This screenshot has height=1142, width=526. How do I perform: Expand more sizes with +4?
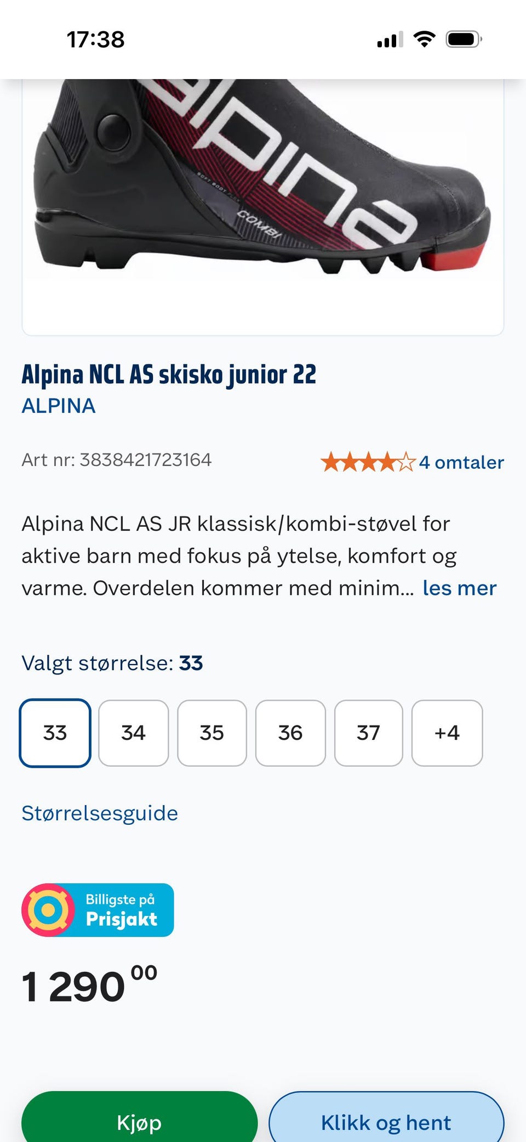tap(447, 733)
